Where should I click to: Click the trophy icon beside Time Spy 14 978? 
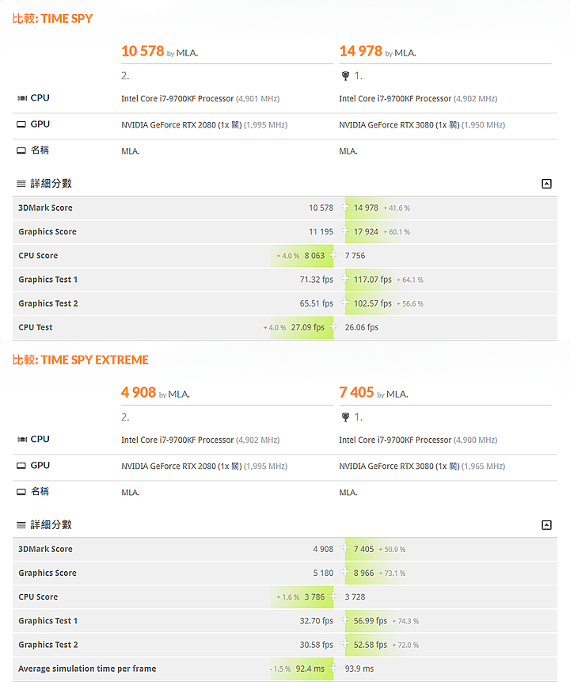346,76
